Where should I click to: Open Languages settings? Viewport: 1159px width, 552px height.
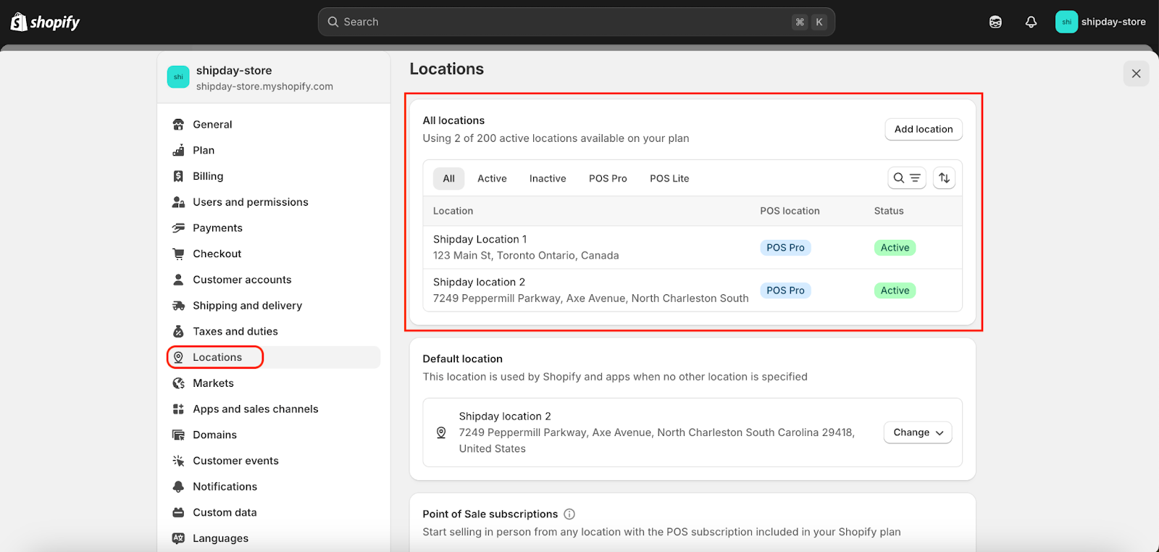[274, 538]
